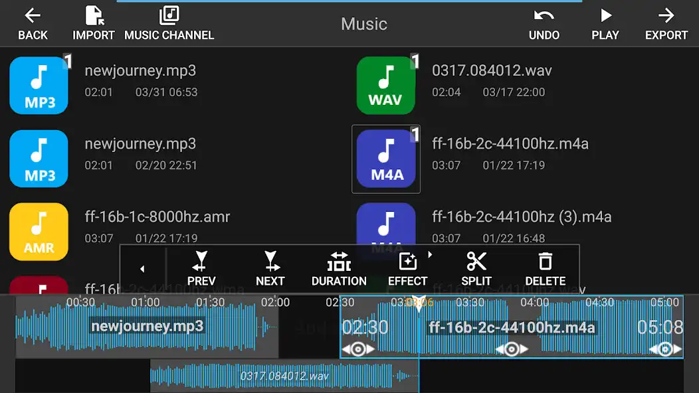Choose the ff-16b-1c-8000hz.amr file name
699x393 pixels.
tap(157, 217)
